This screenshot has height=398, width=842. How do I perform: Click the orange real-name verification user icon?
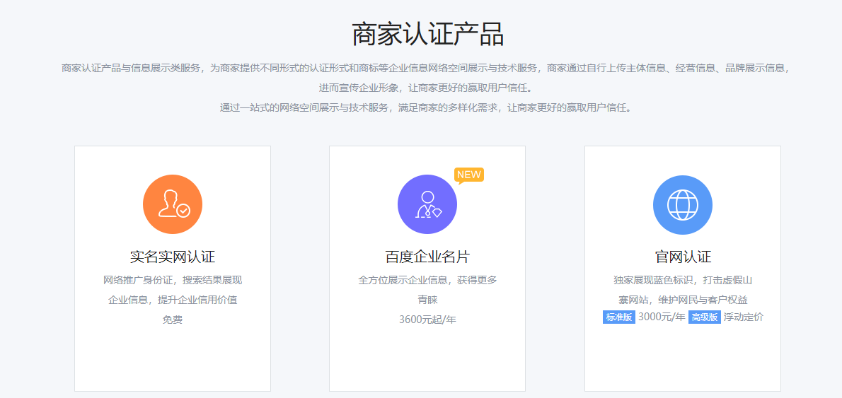click(x=173, y=204)
